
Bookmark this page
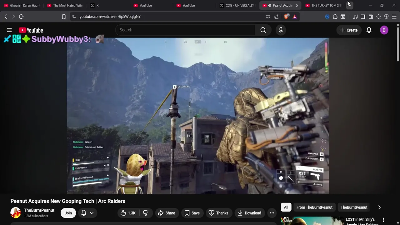click(x=64, y=17)
